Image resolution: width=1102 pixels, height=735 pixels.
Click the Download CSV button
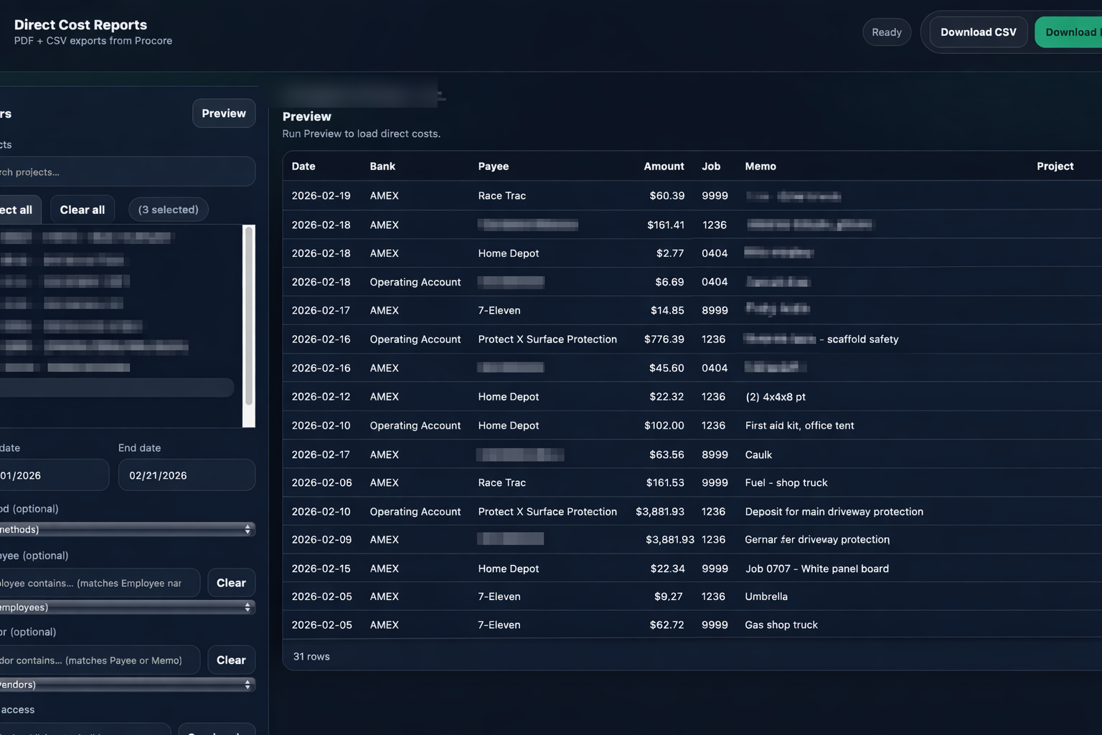point(978,32)
